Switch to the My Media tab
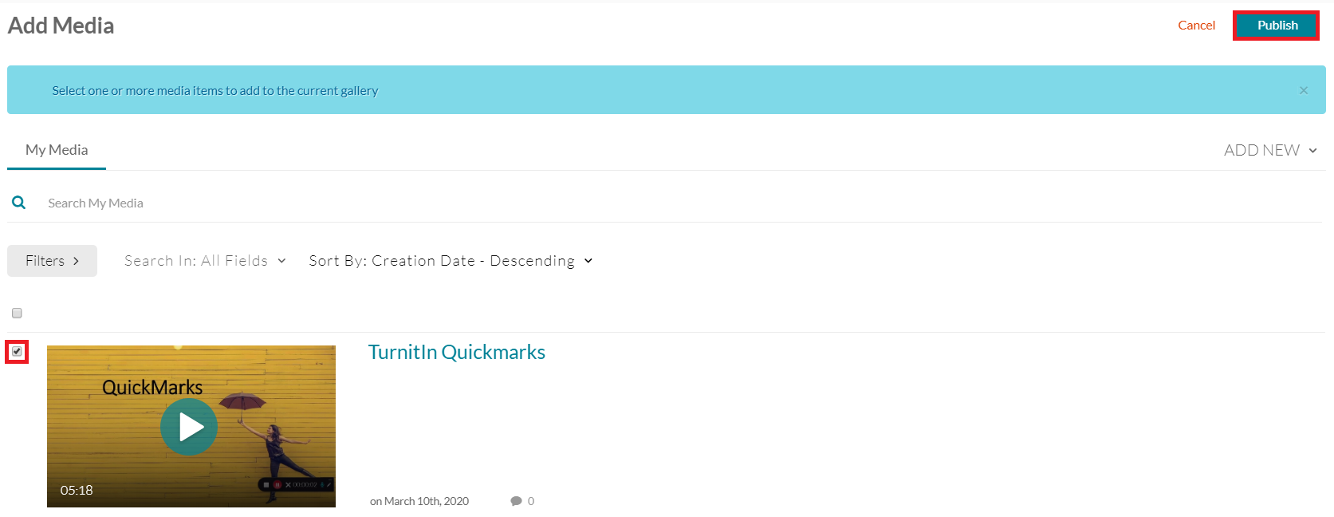Viewport: 1334px width, 517px height. click(x=57, y=150)
